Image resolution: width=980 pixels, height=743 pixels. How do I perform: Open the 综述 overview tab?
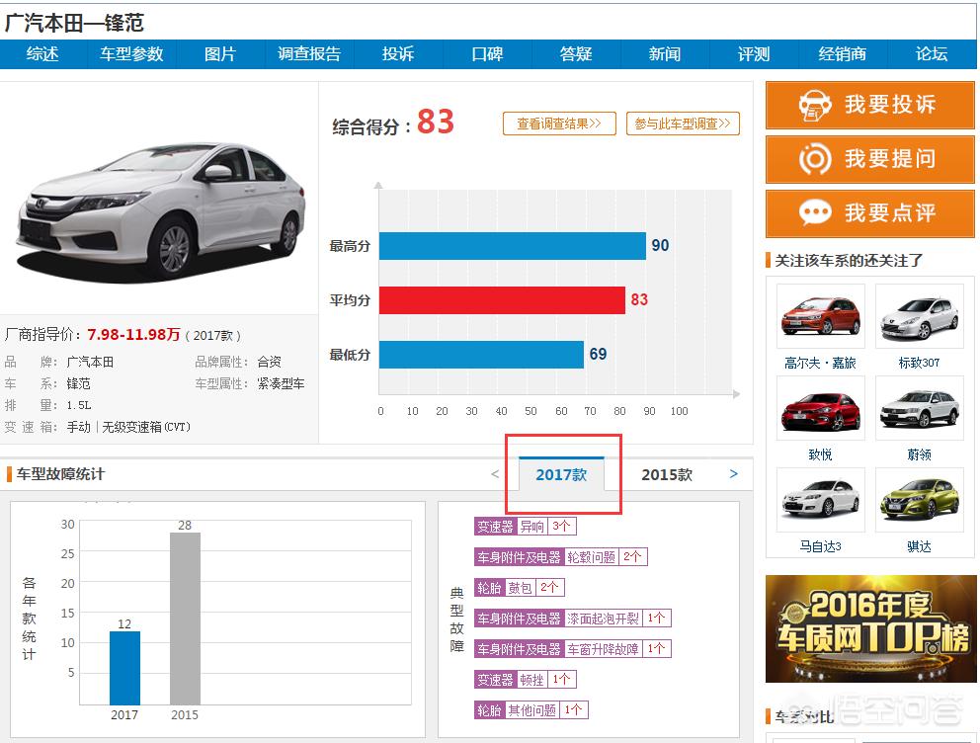coord(42,54)
